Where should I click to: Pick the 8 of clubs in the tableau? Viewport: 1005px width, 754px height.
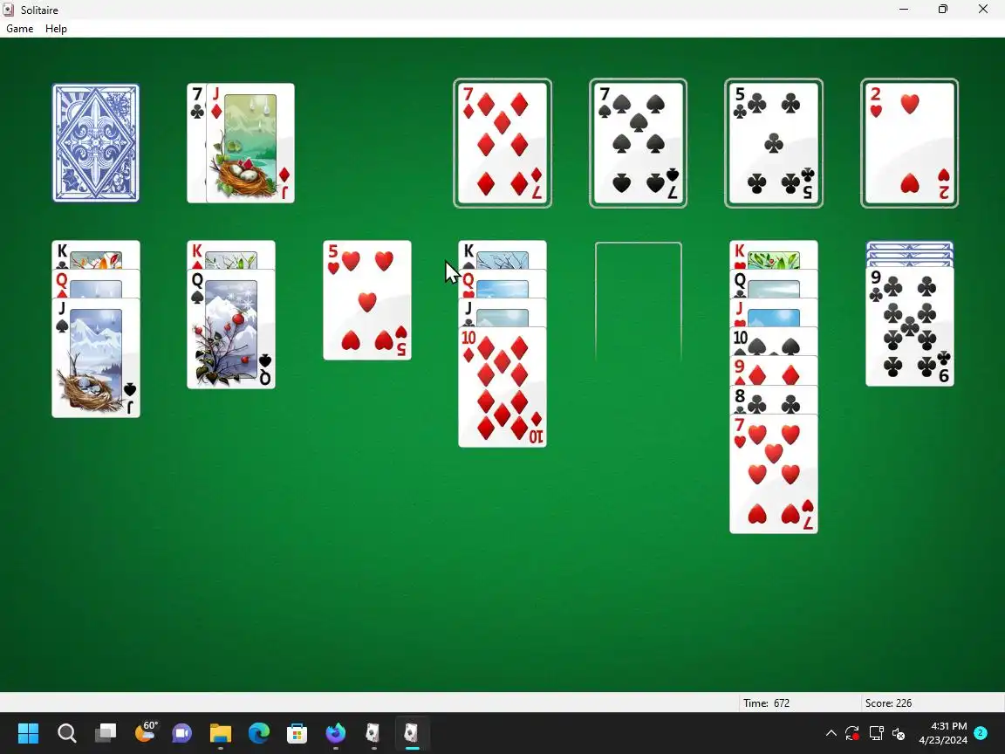coord(774,399)
